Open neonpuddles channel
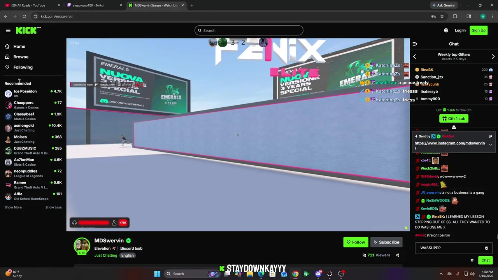This screenshot has height=280, width=498. point(33,173)
